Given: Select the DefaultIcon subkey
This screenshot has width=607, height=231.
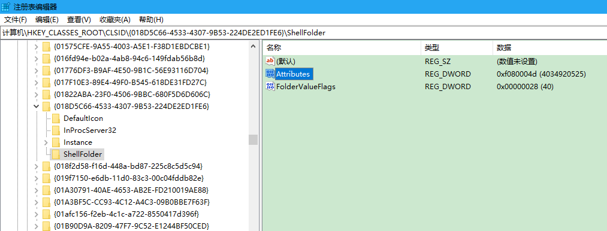Looking at the screenshot, I should 83,118.
